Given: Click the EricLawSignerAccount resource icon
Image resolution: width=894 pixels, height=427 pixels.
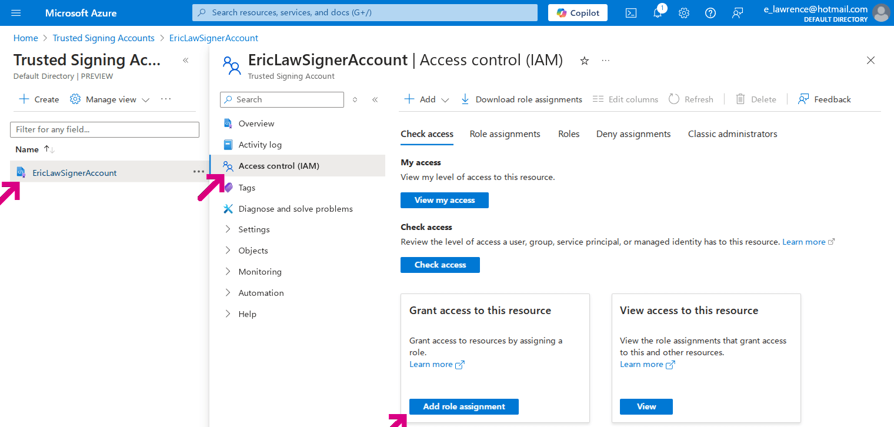Looking at the screenshot, I should [21, 172].
